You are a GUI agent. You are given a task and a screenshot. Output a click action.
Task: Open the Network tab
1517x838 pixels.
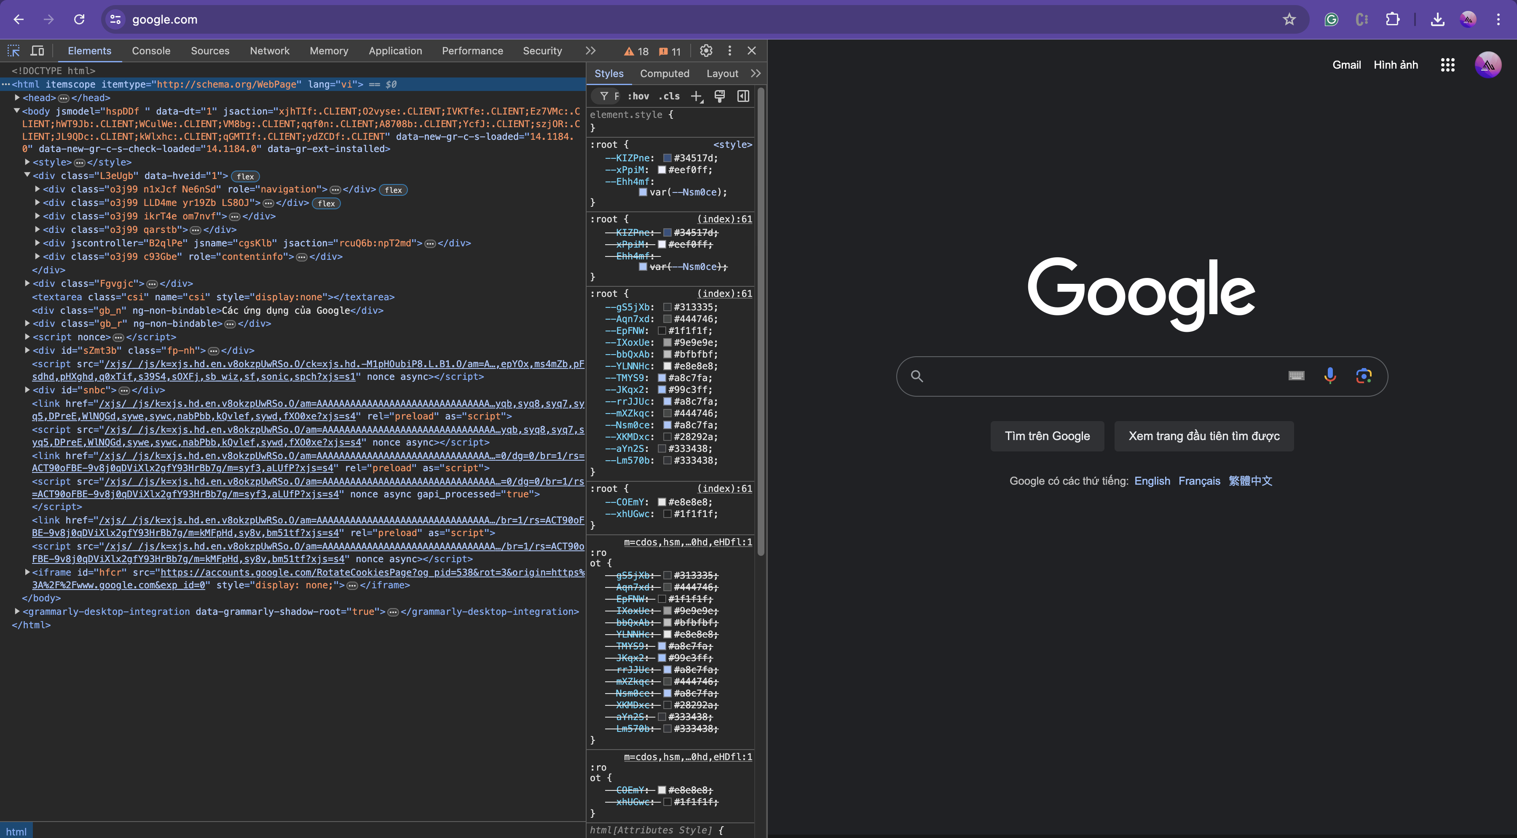[270, 51]
